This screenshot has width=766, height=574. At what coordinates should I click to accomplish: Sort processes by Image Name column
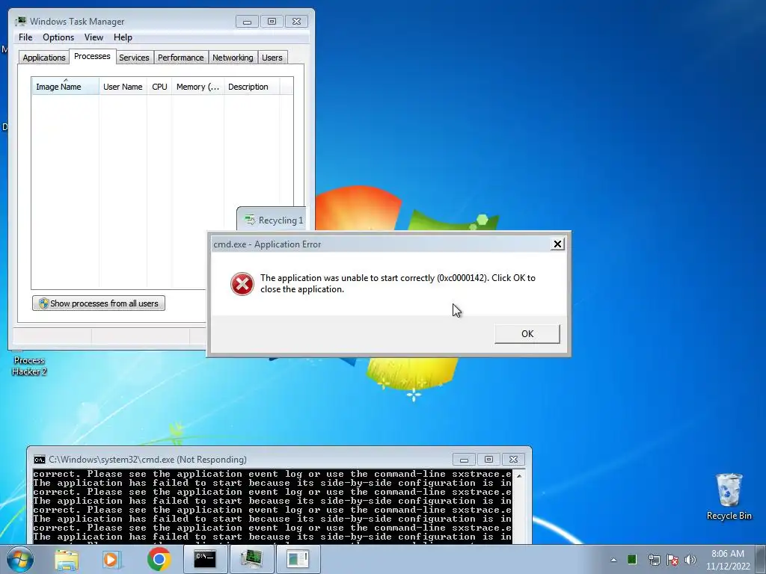[x=65, y=87]
